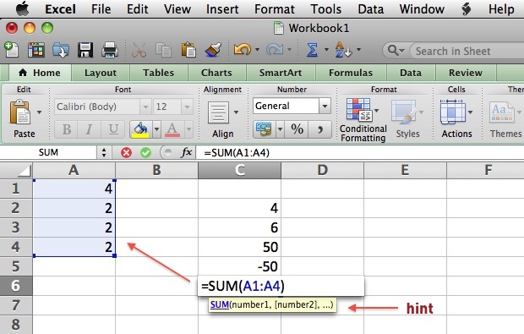Click the Open folder toolbar icon
The image size is (524, 334).
tap(61, 50)
